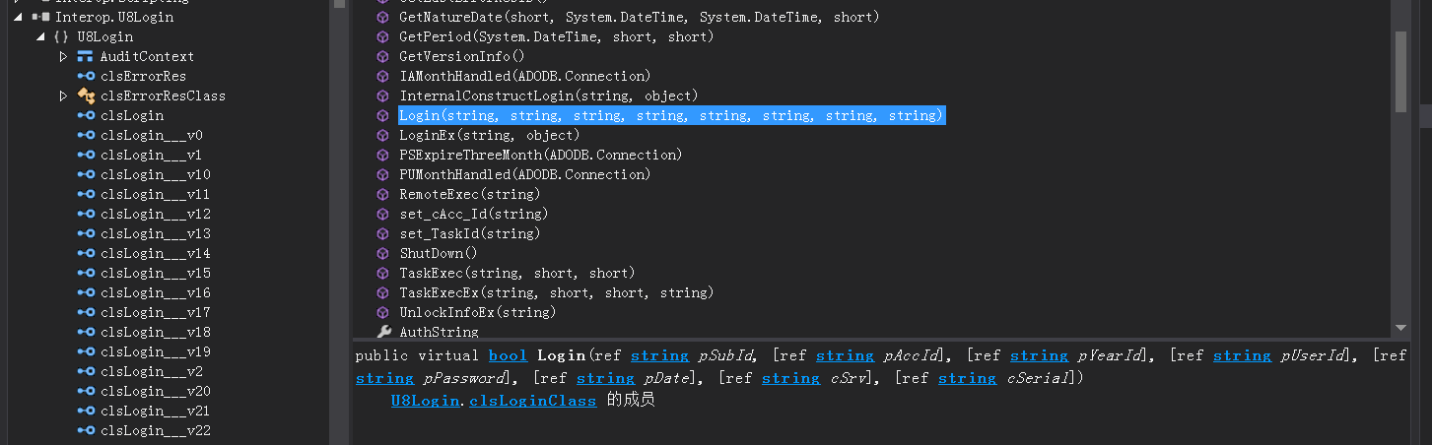The height and width of the screenshot is (445, 1432).
Task: Click the member list scroll down arrow
Action: tap(1401, 328)
